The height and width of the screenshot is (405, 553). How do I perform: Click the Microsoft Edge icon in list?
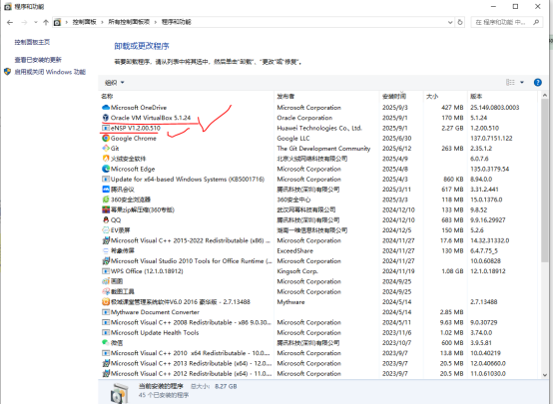point(106,169)
